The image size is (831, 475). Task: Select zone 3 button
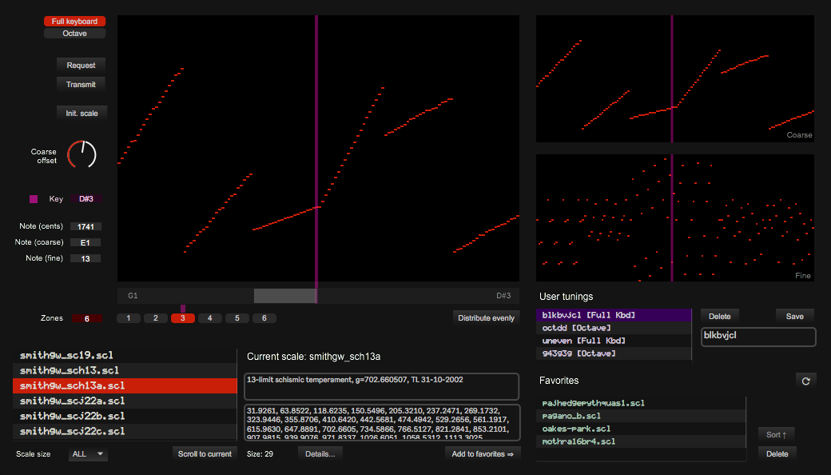[x=183, y=318]
